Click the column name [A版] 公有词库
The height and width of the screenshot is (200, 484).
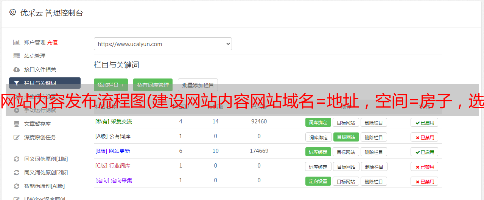point(113,136)
